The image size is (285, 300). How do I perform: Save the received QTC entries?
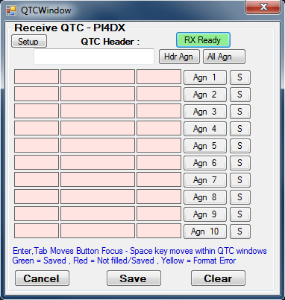tap(134, 278)
